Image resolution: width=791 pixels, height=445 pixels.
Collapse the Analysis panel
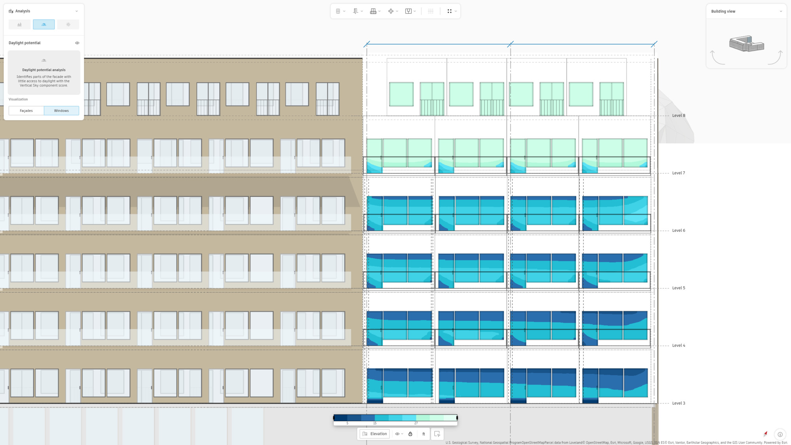pos(76,11)
